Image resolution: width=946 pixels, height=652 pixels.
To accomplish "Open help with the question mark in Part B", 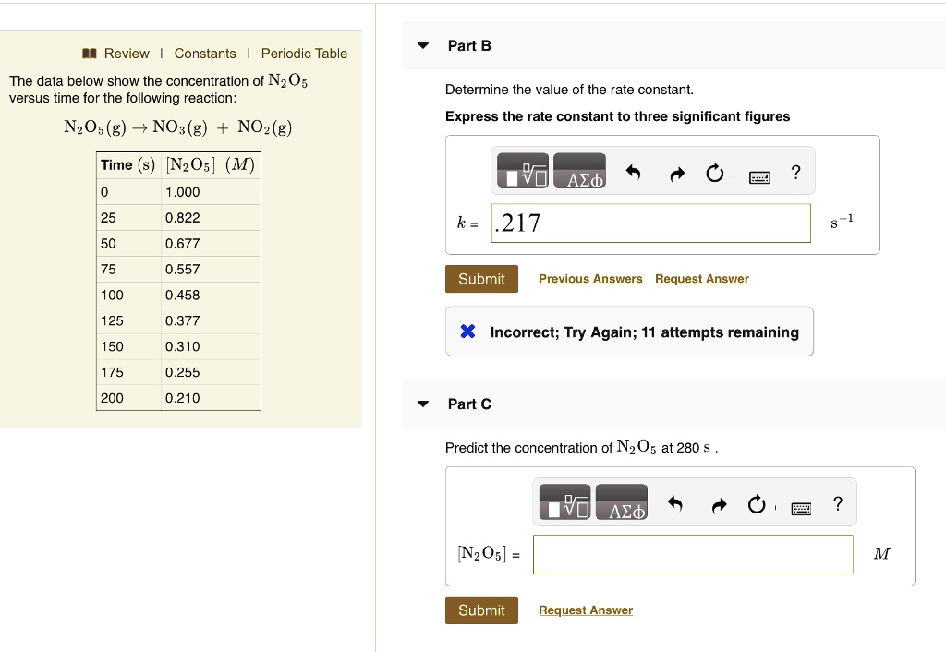I will click(x=795, y=171).
